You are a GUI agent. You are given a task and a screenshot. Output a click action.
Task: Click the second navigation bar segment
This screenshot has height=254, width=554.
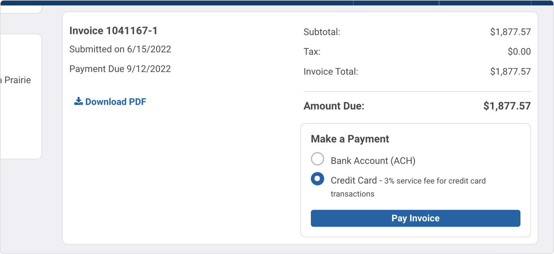point(396,2)
